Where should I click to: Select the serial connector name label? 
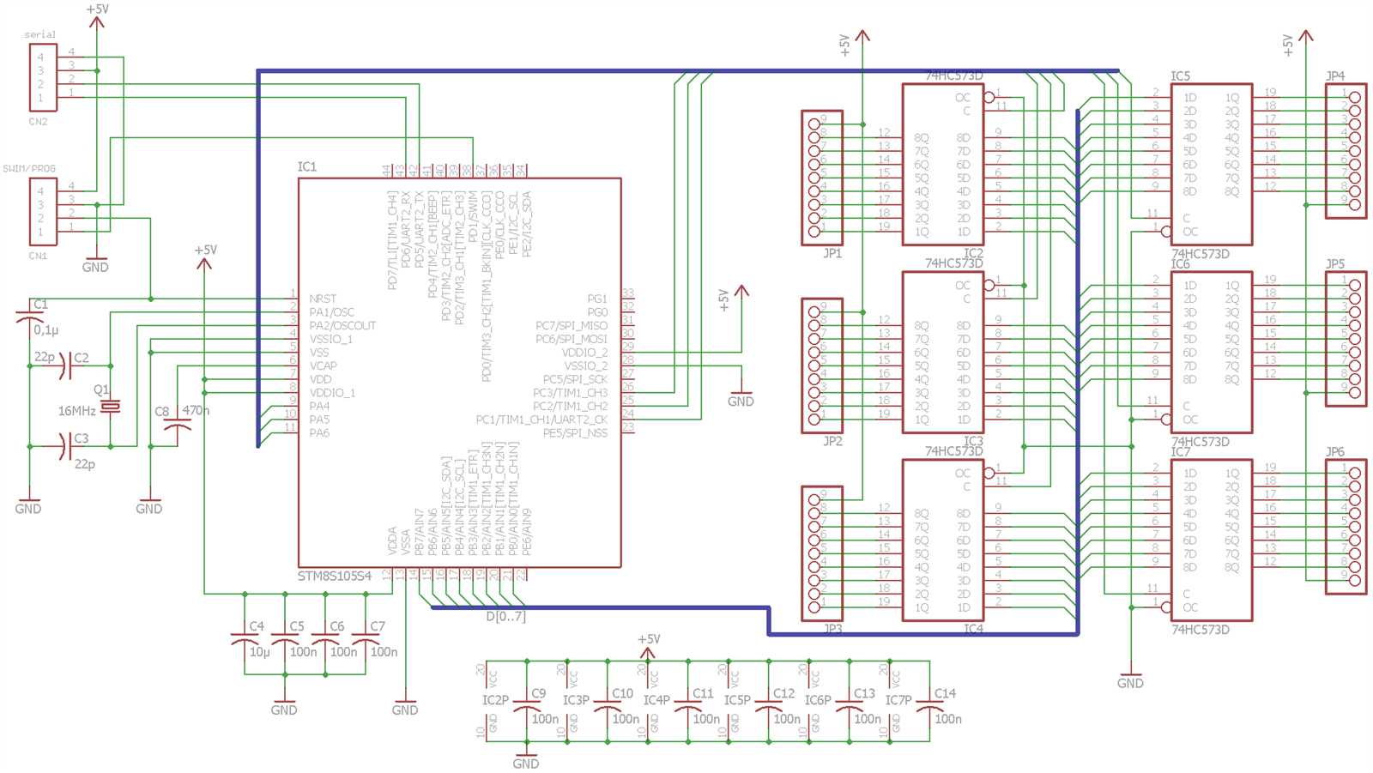pyautogui.click(x=40, y=34)
